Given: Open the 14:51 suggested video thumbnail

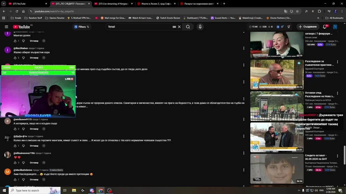Looking at the screenshot, I should pos(277,137).
